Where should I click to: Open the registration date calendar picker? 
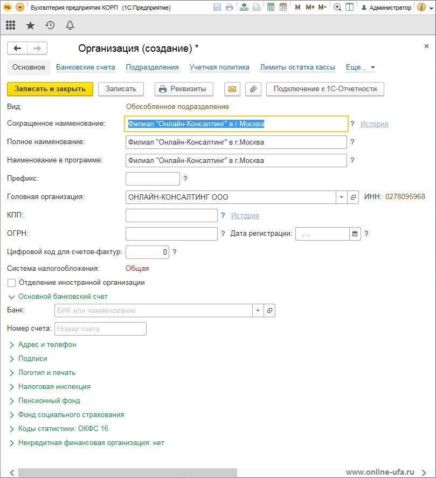(355, 234)
